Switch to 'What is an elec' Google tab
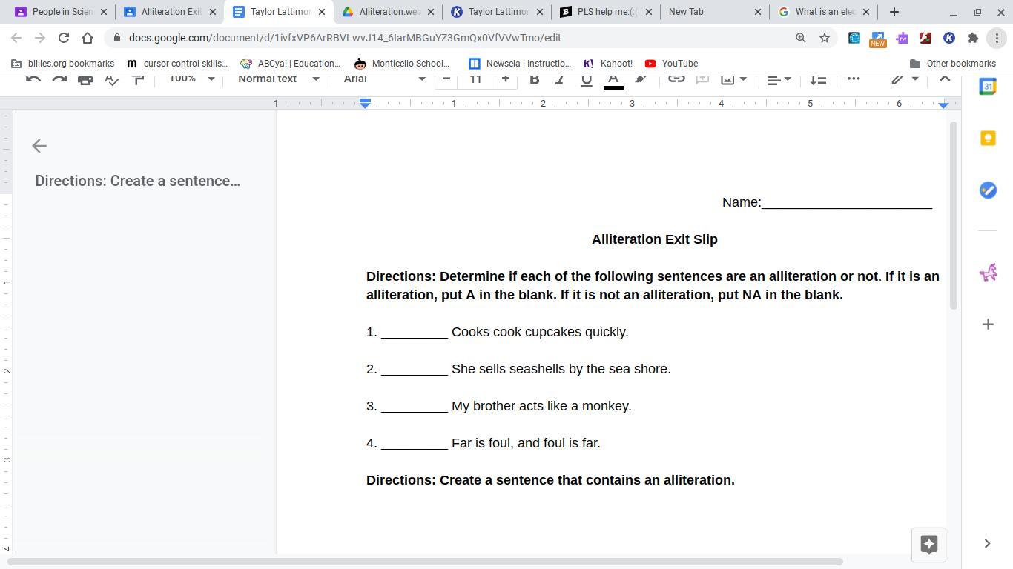1013x569 pixels. 824,12
